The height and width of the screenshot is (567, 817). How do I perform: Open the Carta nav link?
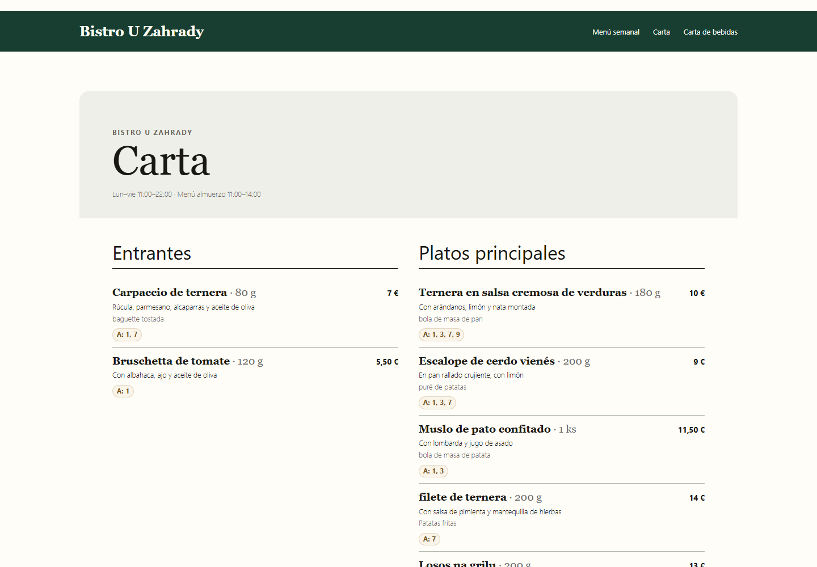pyautogui.click(x=661, y=32)
